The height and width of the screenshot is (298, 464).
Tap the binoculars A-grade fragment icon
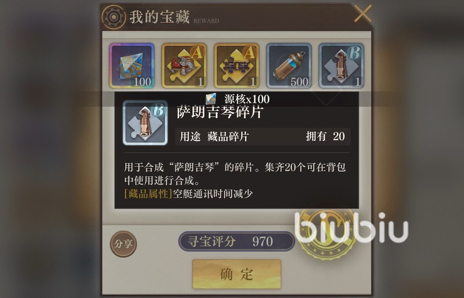point(237,66)
